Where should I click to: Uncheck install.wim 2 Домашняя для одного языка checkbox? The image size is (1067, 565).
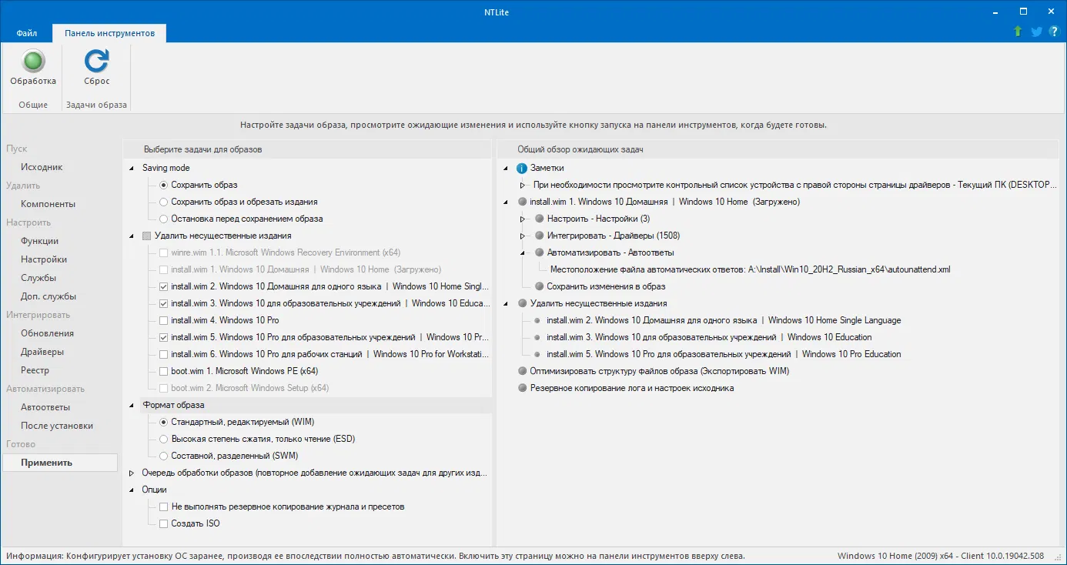(163, 286)
